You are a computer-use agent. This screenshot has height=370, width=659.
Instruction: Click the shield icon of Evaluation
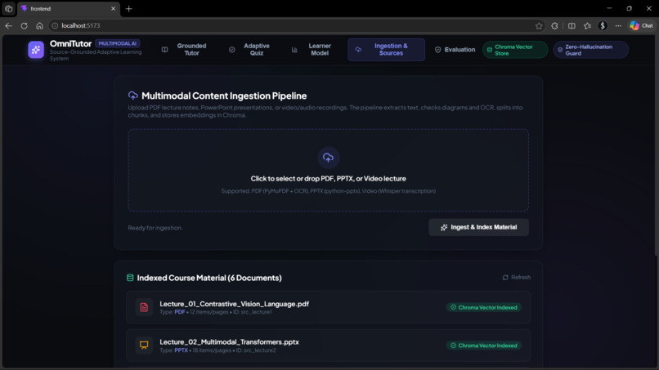click(x=438, y=50)
